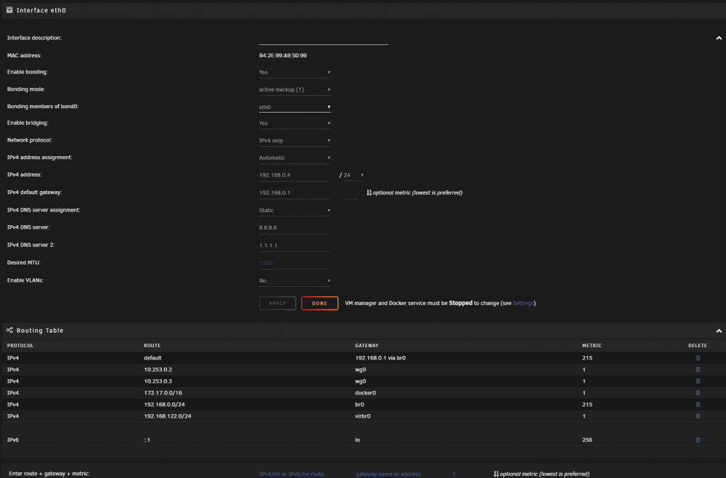Open the Enable bonding dropdown
Viewport: 726px width, 478px height.
point(295,72)
